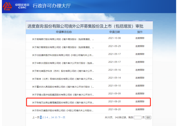Click the 申请日期 column header

point(115,32)
